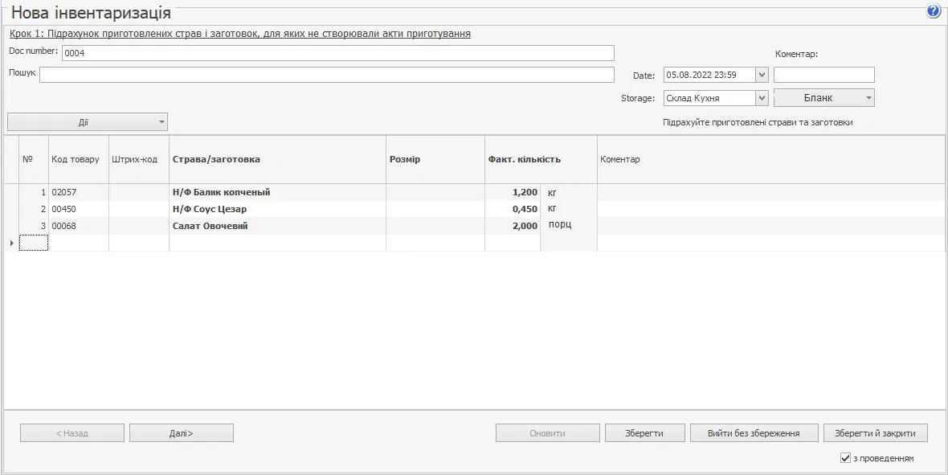
Task: Open the 'Дії' actions dropdown menu
Action: [87, 122]
